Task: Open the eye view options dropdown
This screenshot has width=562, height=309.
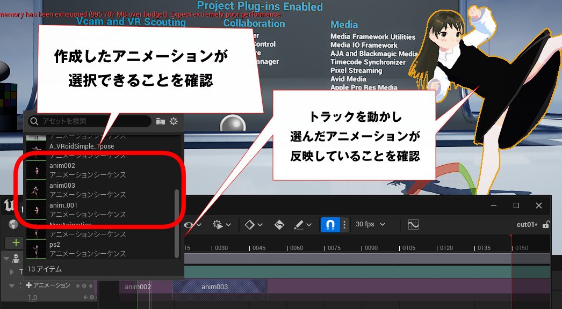Action: pos(193,225)
